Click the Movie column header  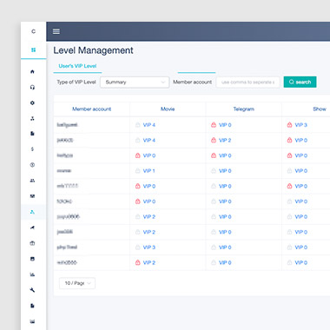168,109
